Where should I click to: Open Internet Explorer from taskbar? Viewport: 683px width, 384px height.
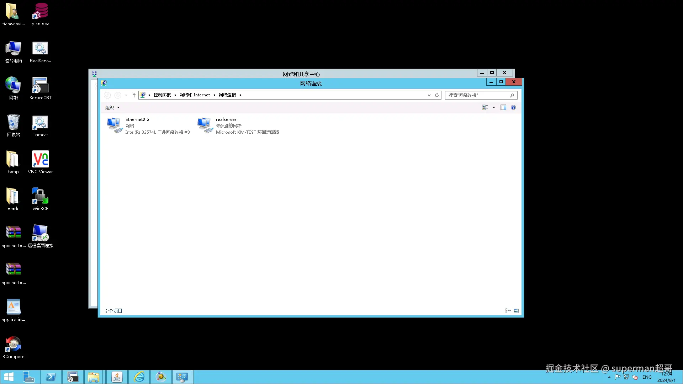(x=139, y=377)
